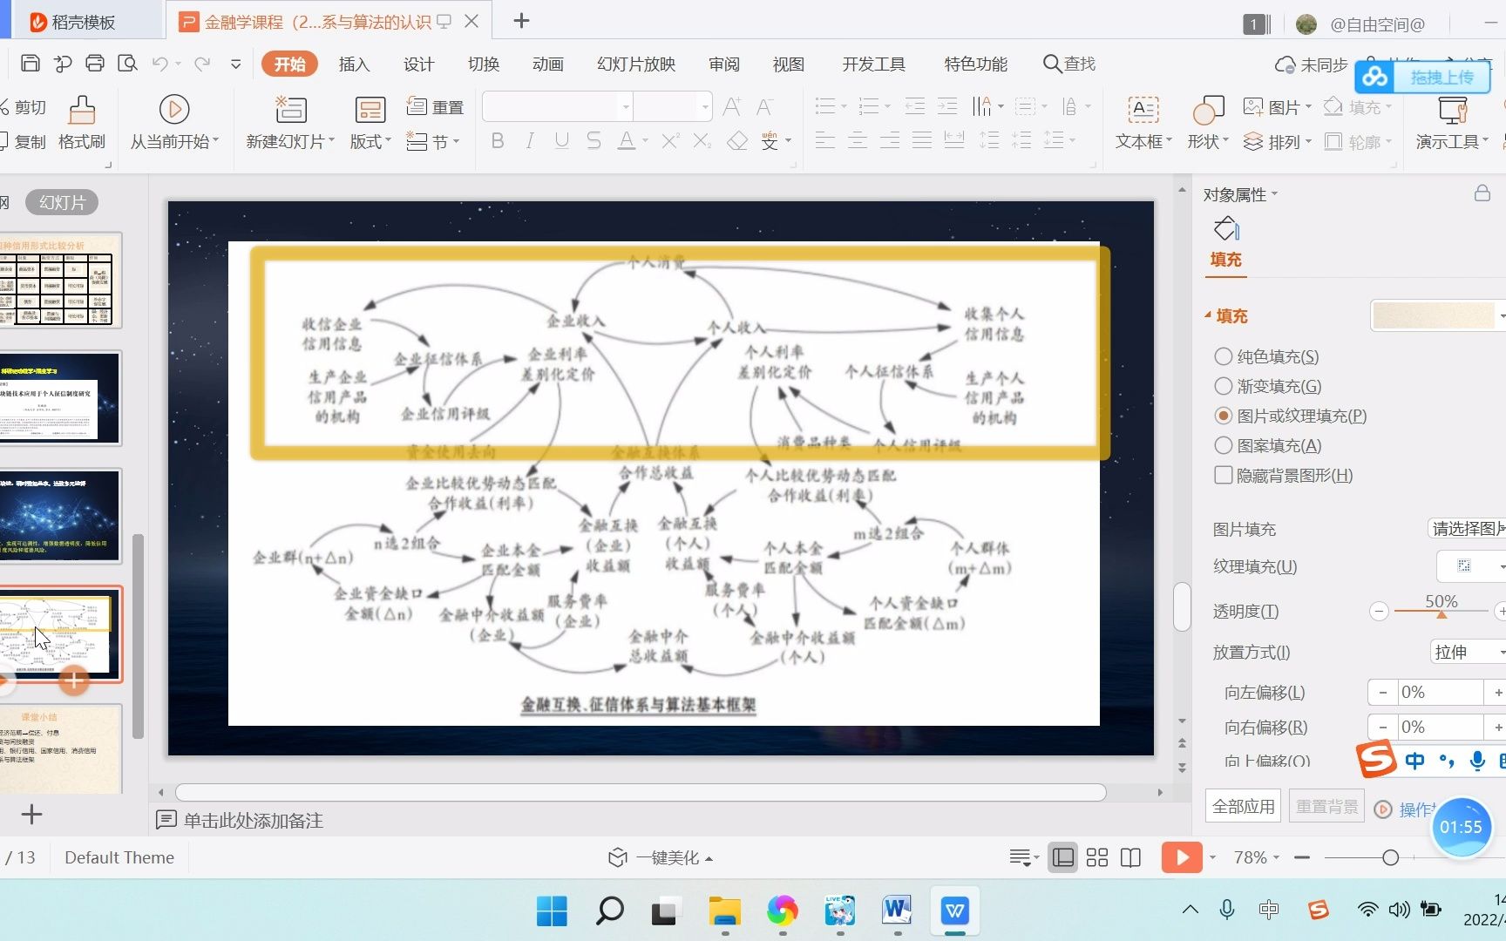Click the Undo arrow icon
This screenshot has height=941, width=1506.
tap(159, 64)
